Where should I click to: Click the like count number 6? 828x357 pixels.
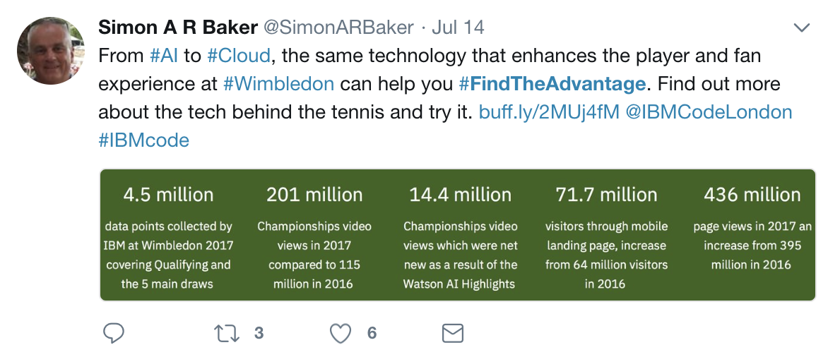(x=372, y=333)
